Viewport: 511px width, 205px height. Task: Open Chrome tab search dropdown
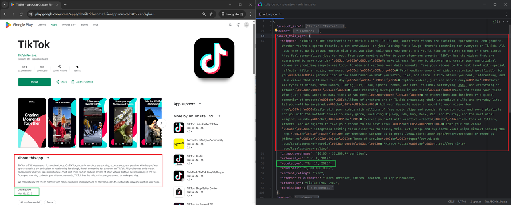pos(5,4)
